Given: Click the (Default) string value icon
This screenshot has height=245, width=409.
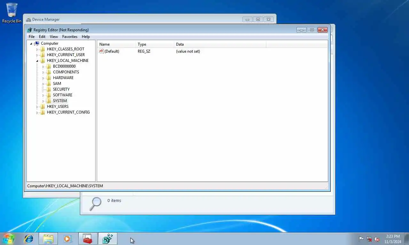Looking at the screenshot, I should coord(101,51).
